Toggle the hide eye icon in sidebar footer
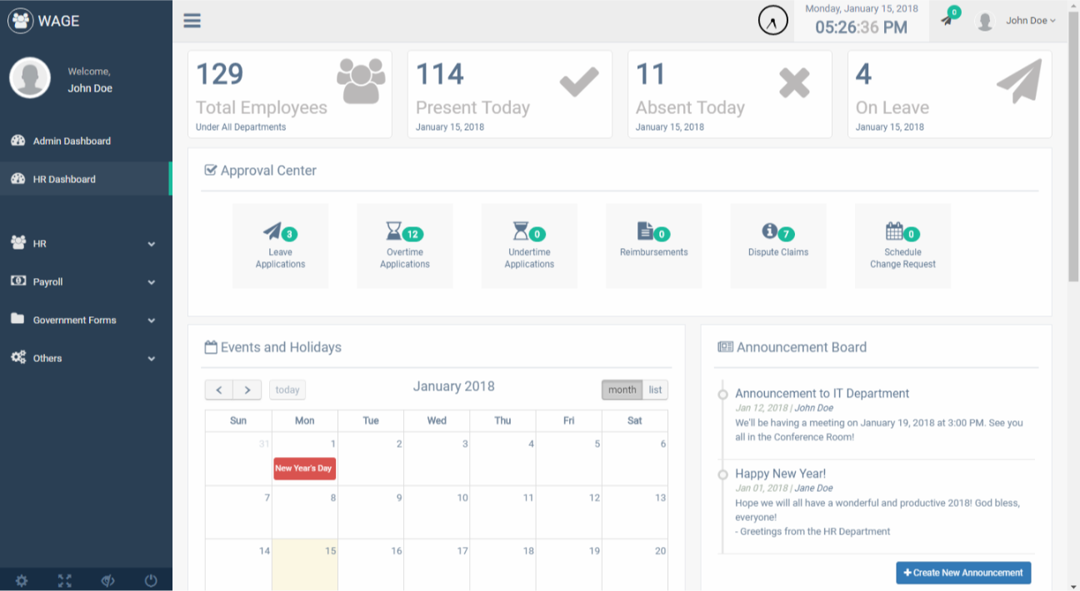 107,581
